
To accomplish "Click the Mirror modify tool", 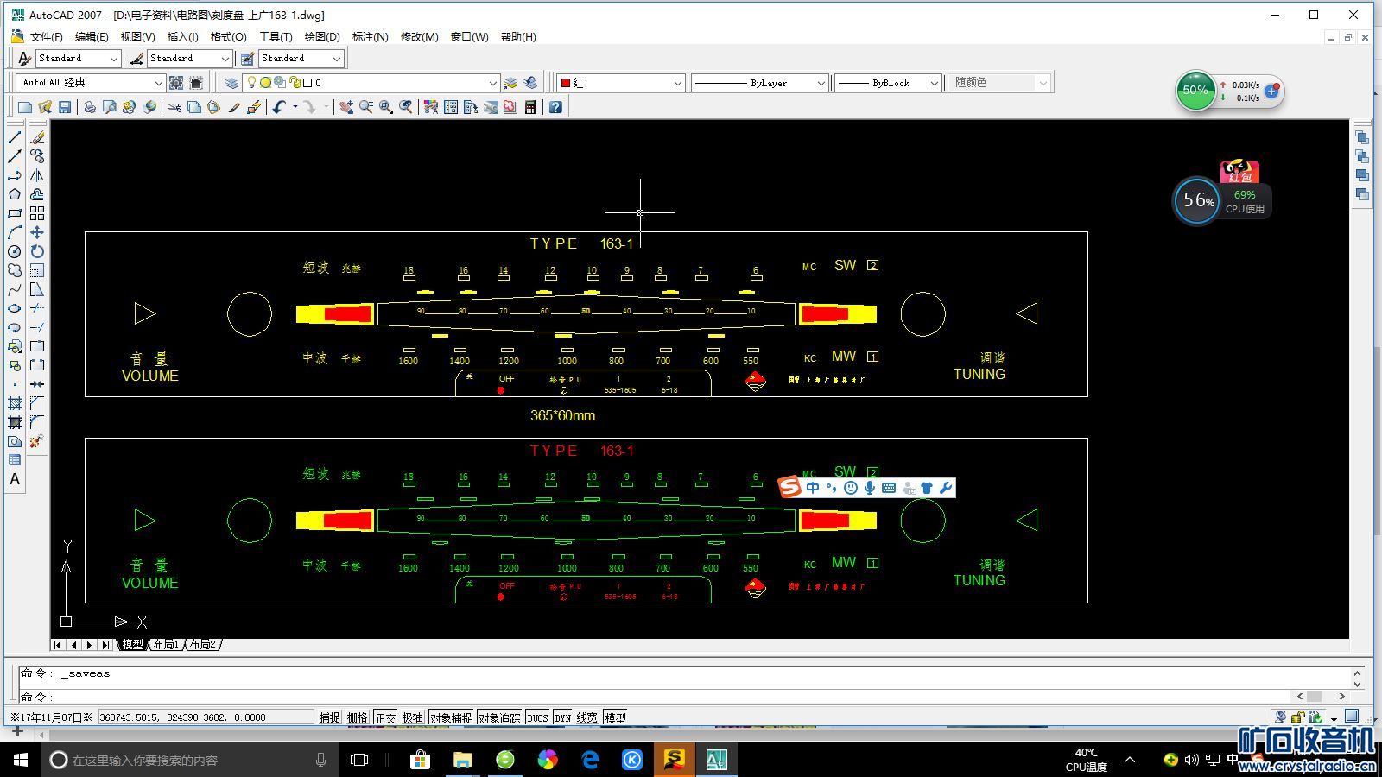I will click(37, 175).
